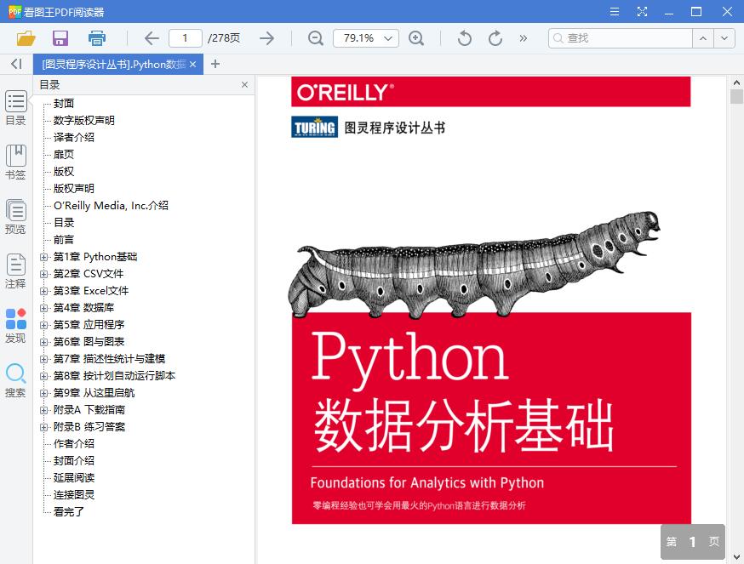The height and width of the screenshot is (564, 744).
Task: Expand 附录A 下载指南 tree node
Action: (43, 410)
